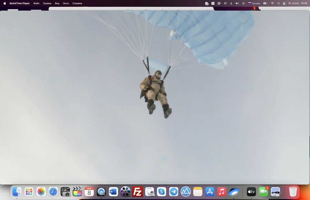Open the Окно menu

pyautogui.click(x=66, y=3)
